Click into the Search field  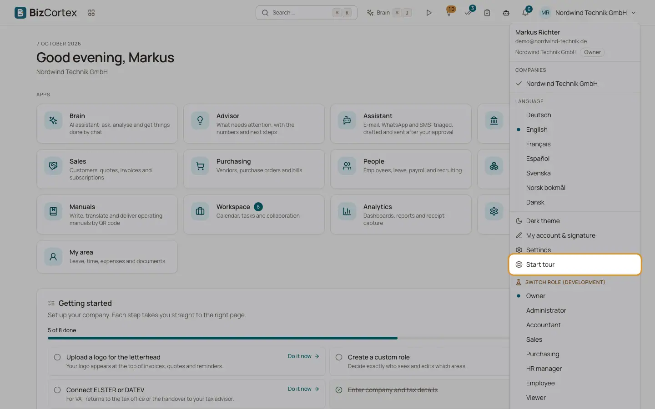306,13
